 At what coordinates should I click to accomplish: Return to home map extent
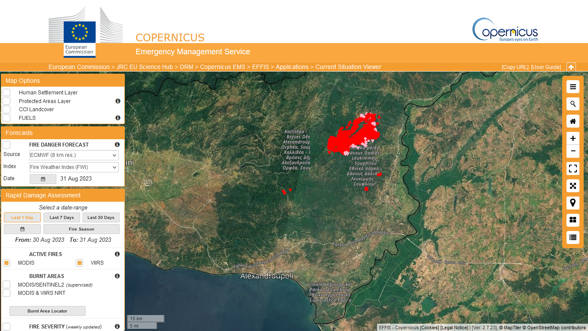tap(573, 121)
